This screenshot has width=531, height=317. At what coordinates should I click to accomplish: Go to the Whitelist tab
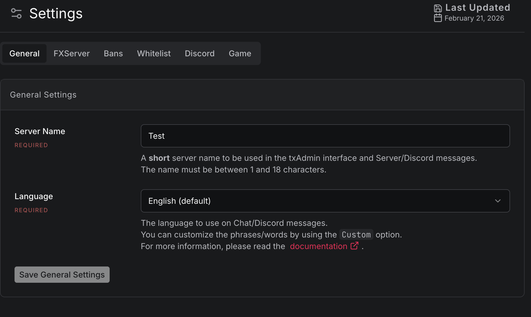click(154, 53)
